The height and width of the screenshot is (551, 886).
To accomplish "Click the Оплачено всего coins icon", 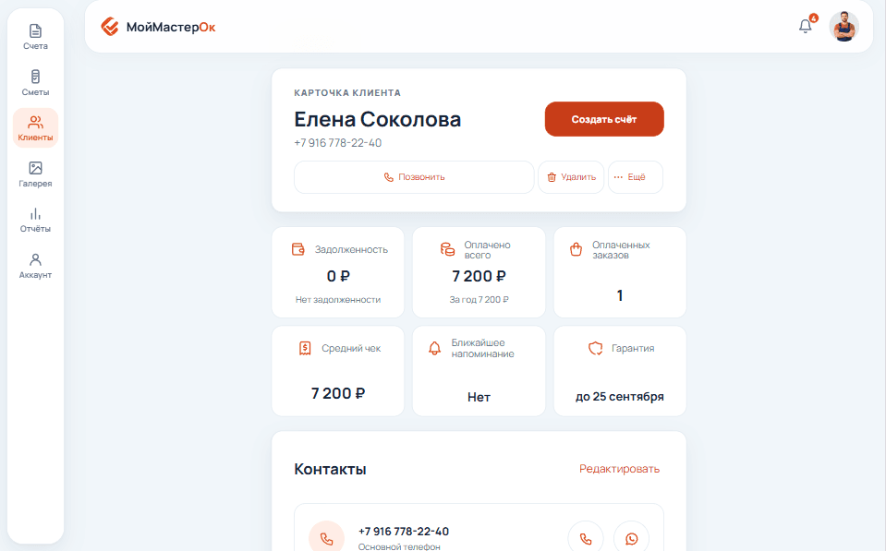I will (x=447, y=249).
